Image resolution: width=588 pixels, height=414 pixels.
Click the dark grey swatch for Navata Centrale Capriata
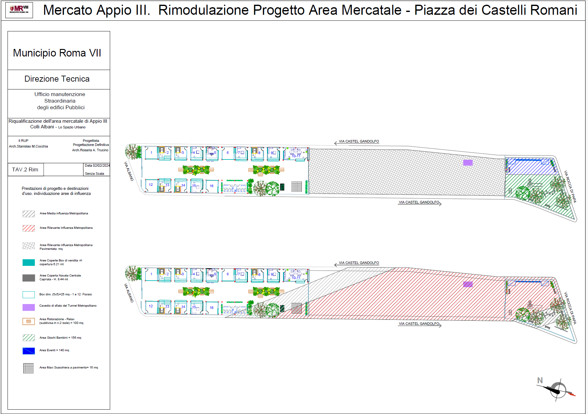pos(29,278)
